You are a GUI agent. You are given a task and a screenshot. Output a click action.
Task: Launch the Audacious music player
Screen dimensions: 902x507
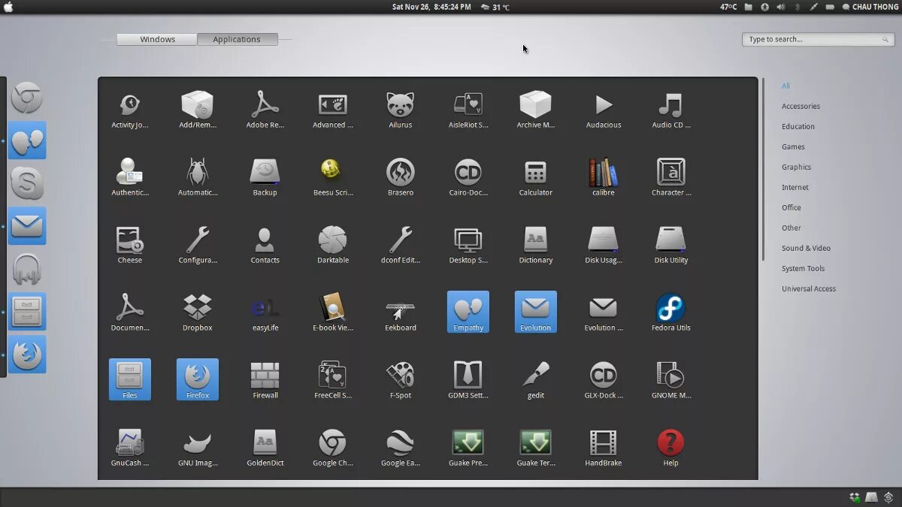(604, 110)
